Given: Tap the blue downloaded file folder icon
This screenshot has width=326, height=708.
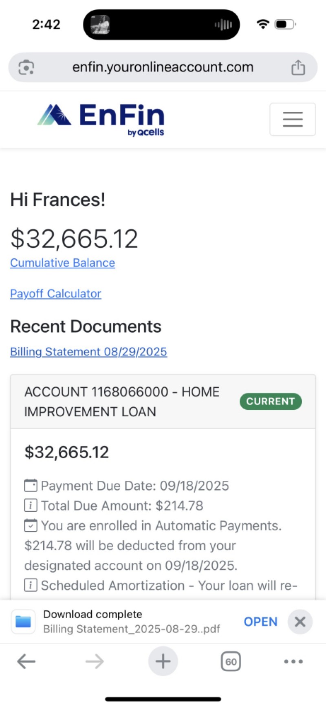Looking at the screenshot, I should (x=23, y=621).
